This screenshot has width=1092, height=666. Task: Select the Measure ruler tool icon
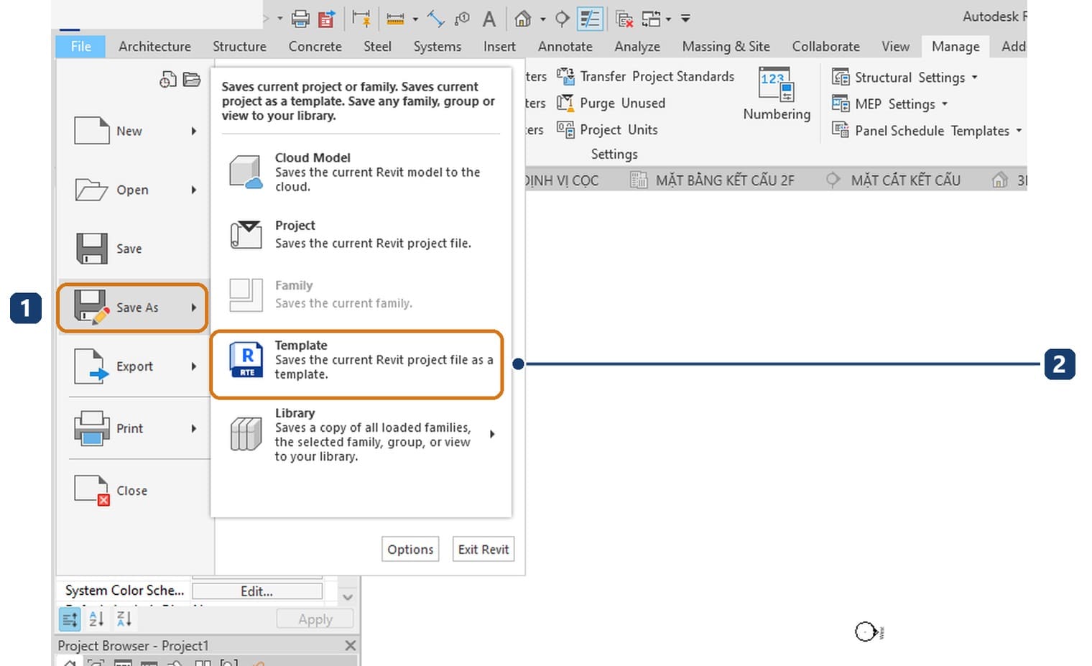[x=395, y=19]
